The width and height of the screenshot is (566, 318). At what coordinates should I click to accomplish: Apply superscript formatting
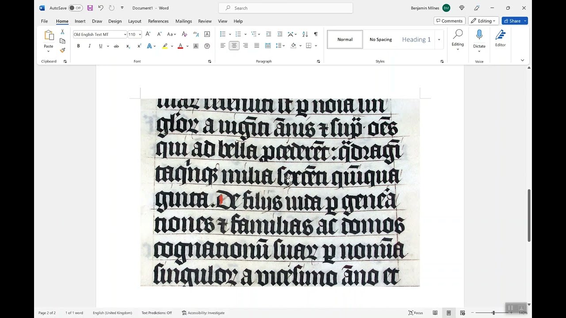[x=139, y=46]
